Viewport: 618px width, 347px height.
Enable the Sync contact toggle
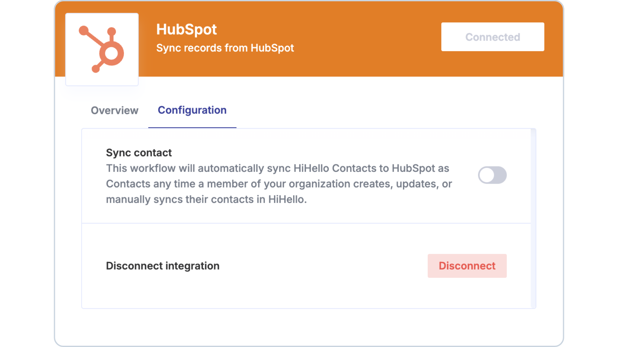492,175
